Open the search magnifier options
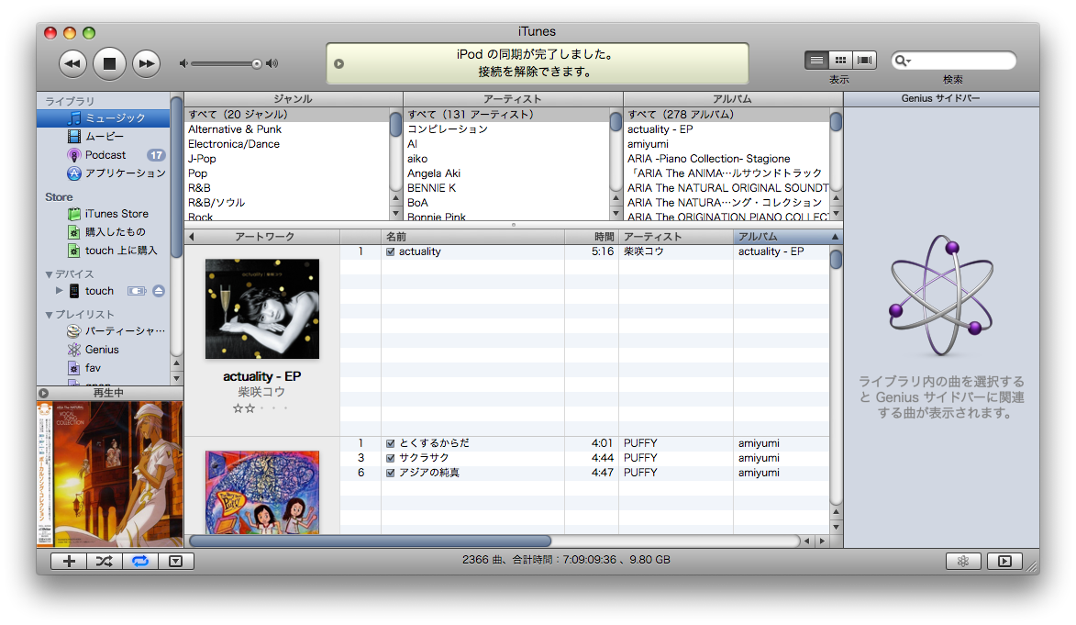This screenshot has width=1076, height=625. coord(903,61)
